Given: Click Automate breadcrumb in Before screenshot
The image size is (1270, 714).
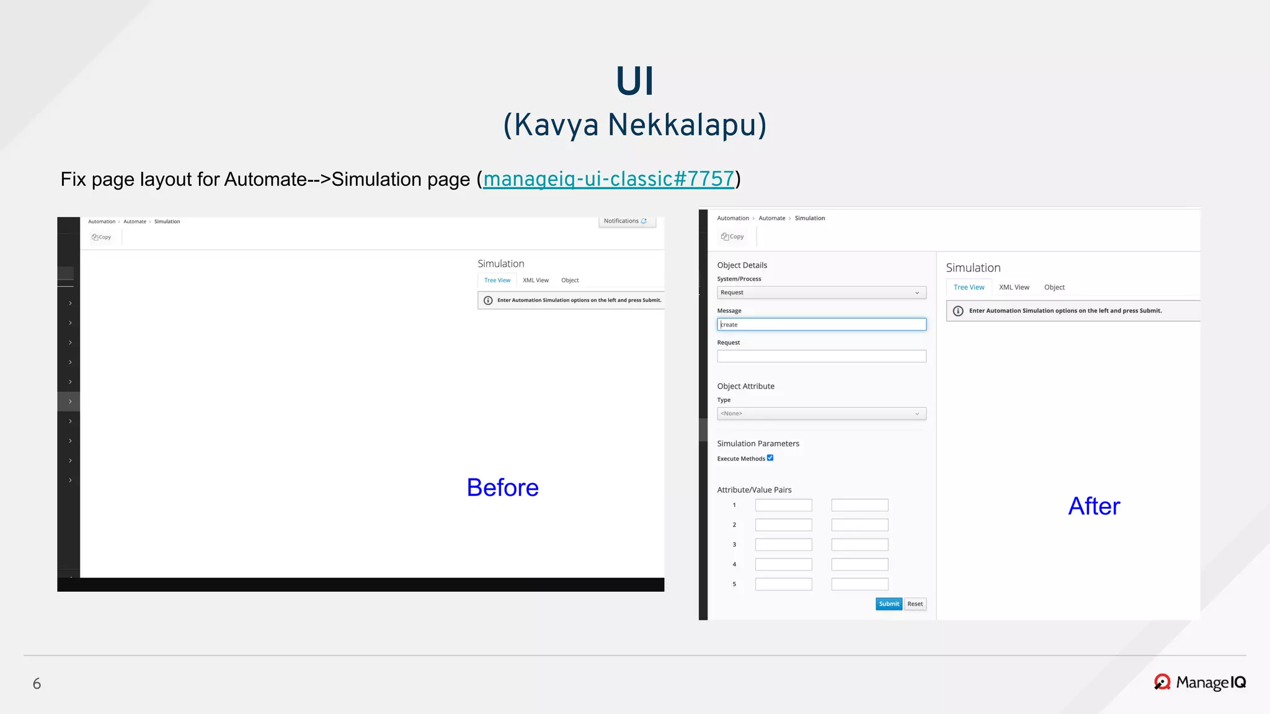Looking at the screenshot, I should [x=135, y=222].
